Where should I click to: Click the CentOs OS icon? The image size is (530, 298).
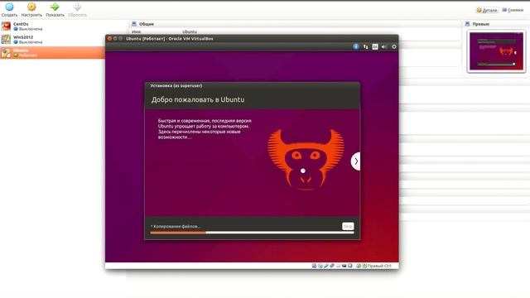[6, 26]
